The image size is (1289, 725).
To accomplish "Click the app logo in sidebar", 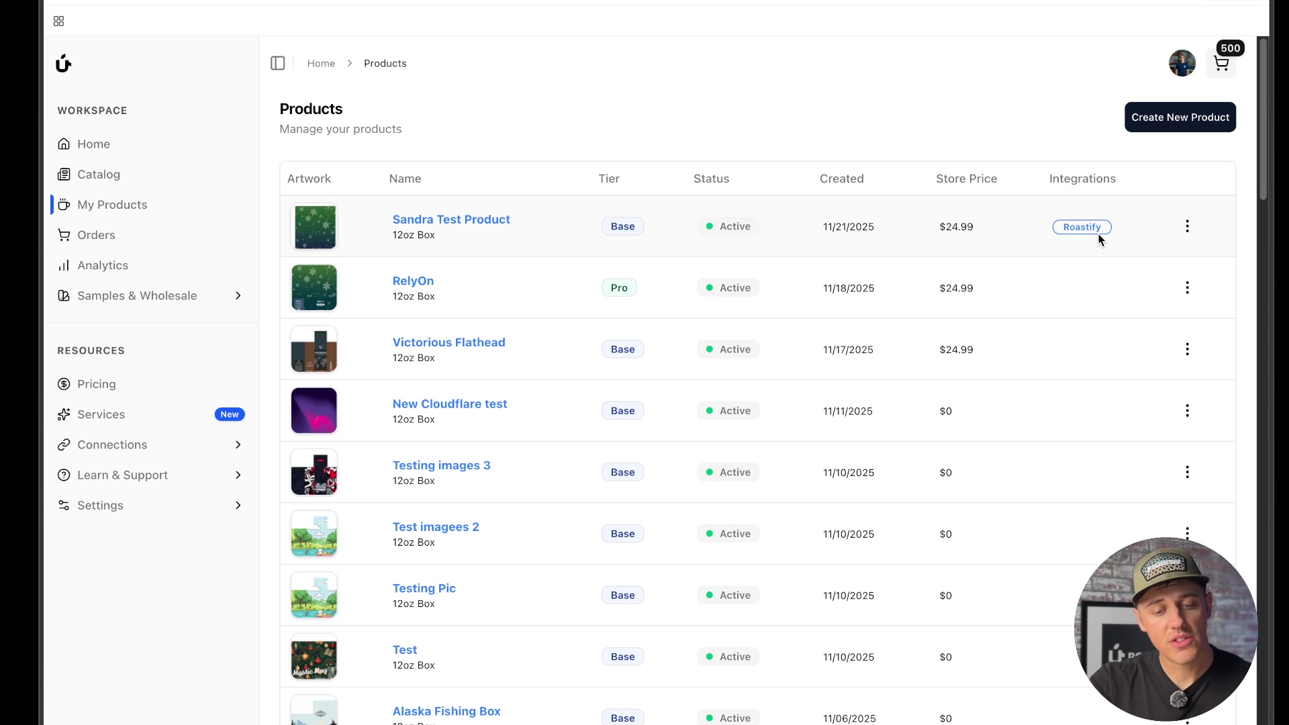I will 63,63.
